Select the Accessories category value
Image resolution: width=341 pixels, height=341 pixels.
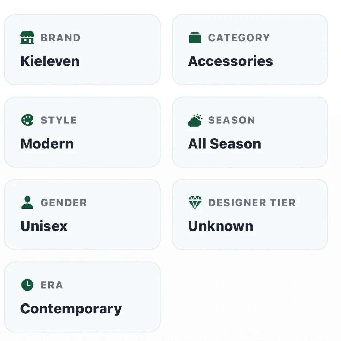point(231,61)
